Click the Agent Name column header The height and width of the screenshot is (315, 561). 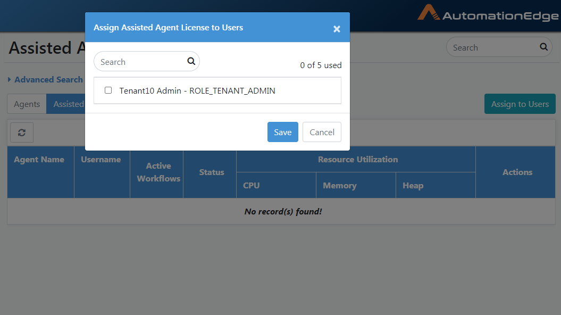click(39, 160)
